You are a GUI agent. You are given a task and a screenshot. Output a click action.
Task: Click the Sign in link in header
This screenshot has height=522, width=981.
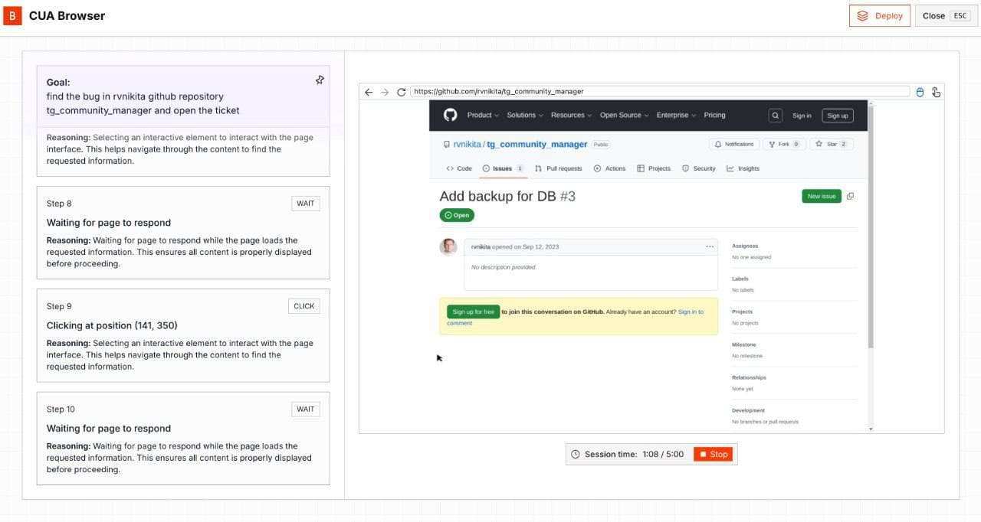(x=802, y=116)
